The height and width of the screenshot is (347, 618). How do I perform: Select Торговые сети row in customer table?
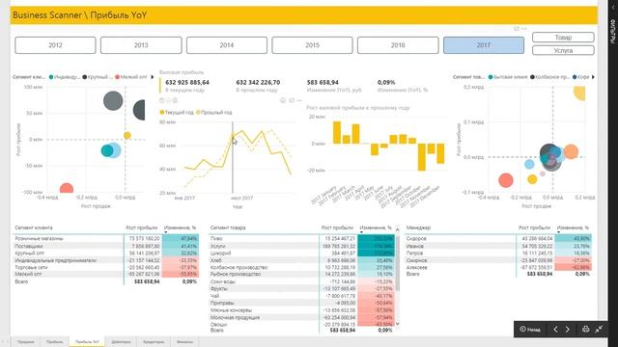click(105, 267)
